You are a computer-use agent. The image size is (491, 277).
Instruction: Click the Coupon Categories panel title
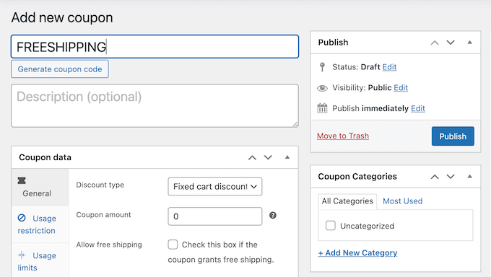(x=357, y=177)
